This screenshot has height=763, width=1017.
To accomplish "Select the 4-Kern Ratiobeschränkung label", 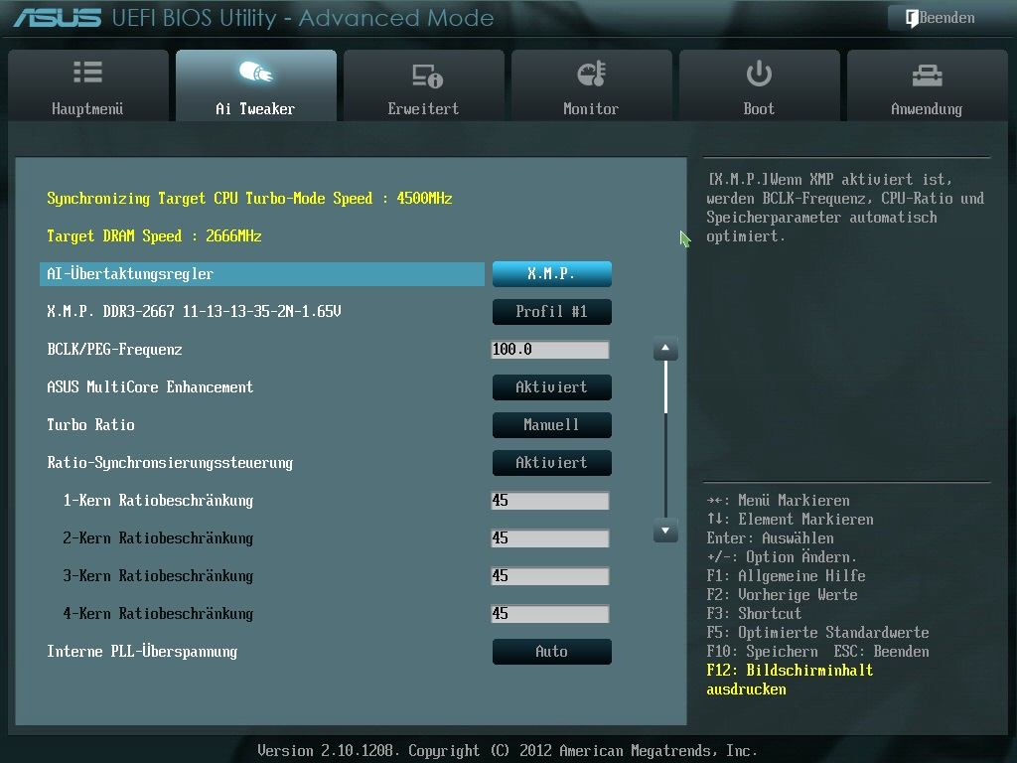I will (158, 614).
